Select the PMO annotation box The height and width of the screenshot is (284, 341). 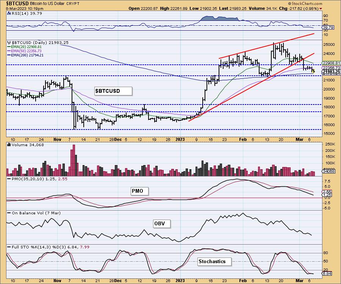click(140, 191)
